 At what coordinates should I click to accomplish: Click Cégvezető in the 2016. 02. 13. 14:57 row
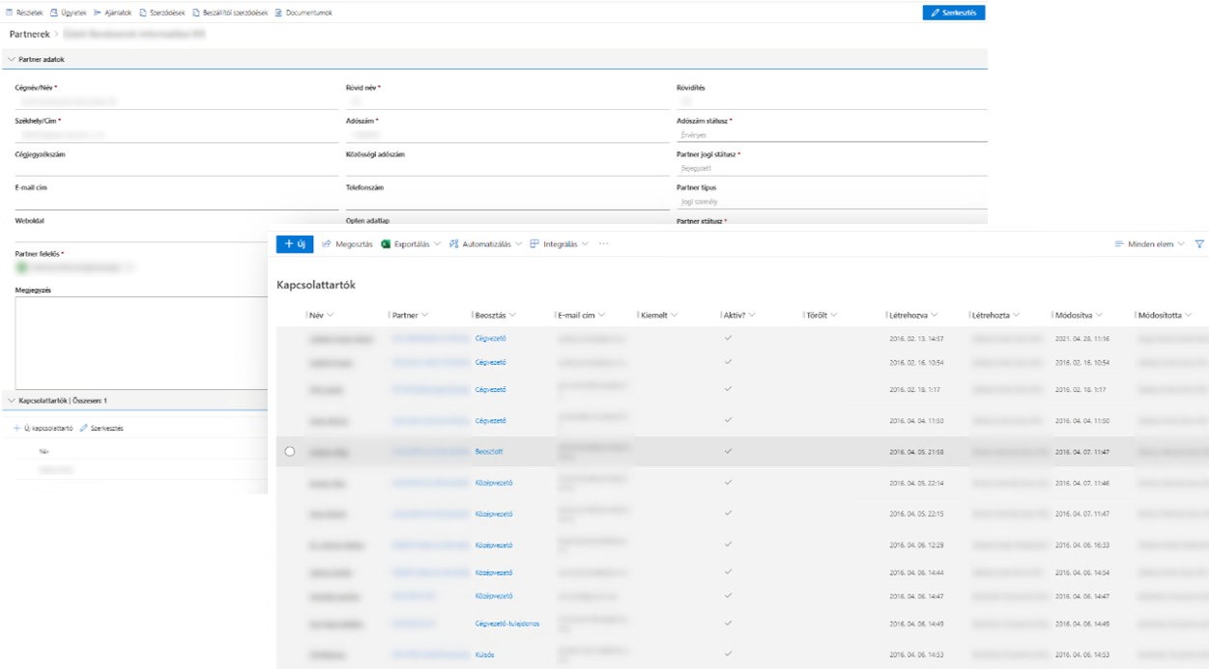click(x=491, y=339)
